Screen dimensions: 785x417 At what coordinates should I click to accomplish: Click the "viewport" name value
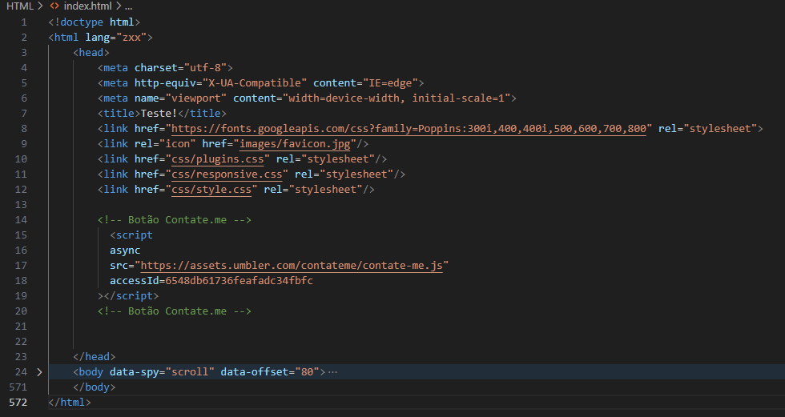pyautogui.click(x=195, y=98)
